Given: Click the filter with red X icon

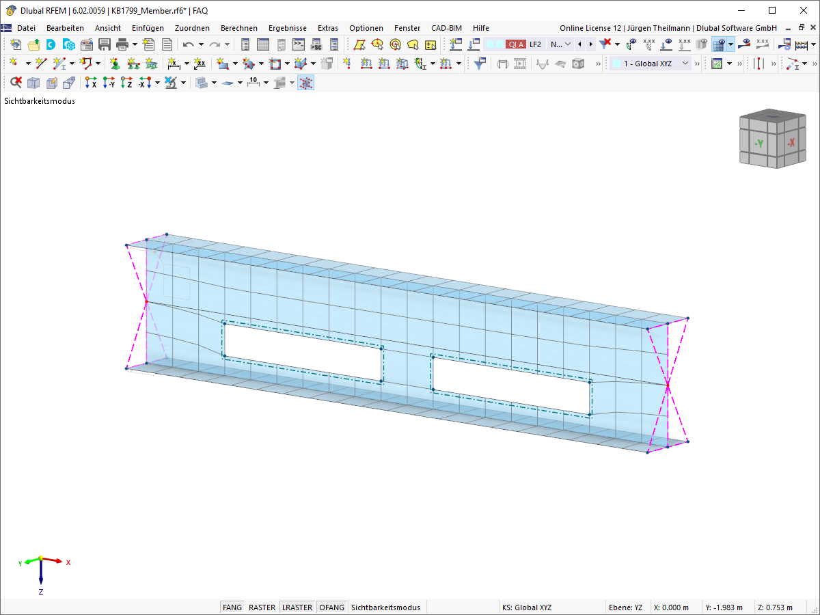Looking at the screenshot, I should pyautogui.click(x=605, y=44).
